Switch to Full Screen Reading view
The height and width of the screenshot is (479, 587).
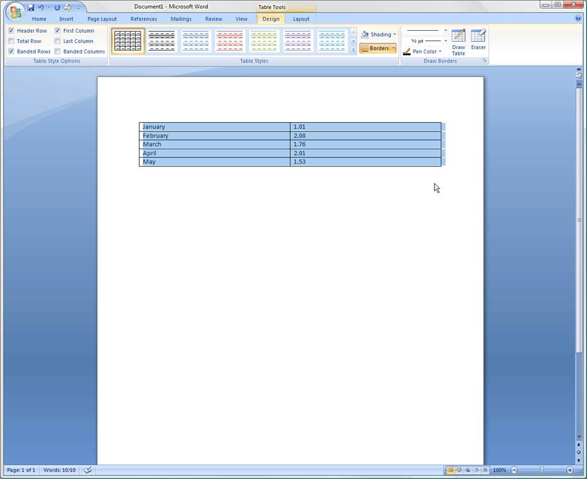(459, 470)
